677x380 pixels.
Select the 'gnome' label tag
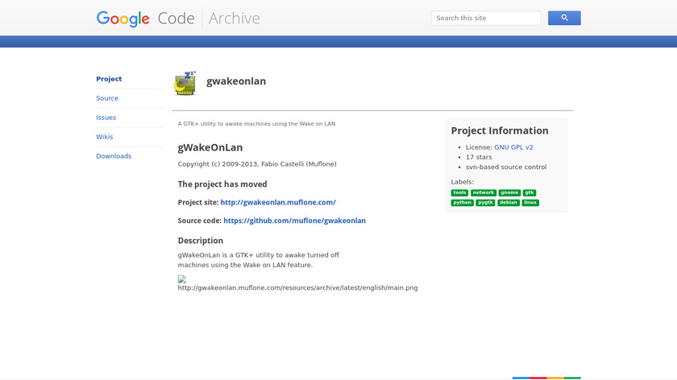click(509, 192)
